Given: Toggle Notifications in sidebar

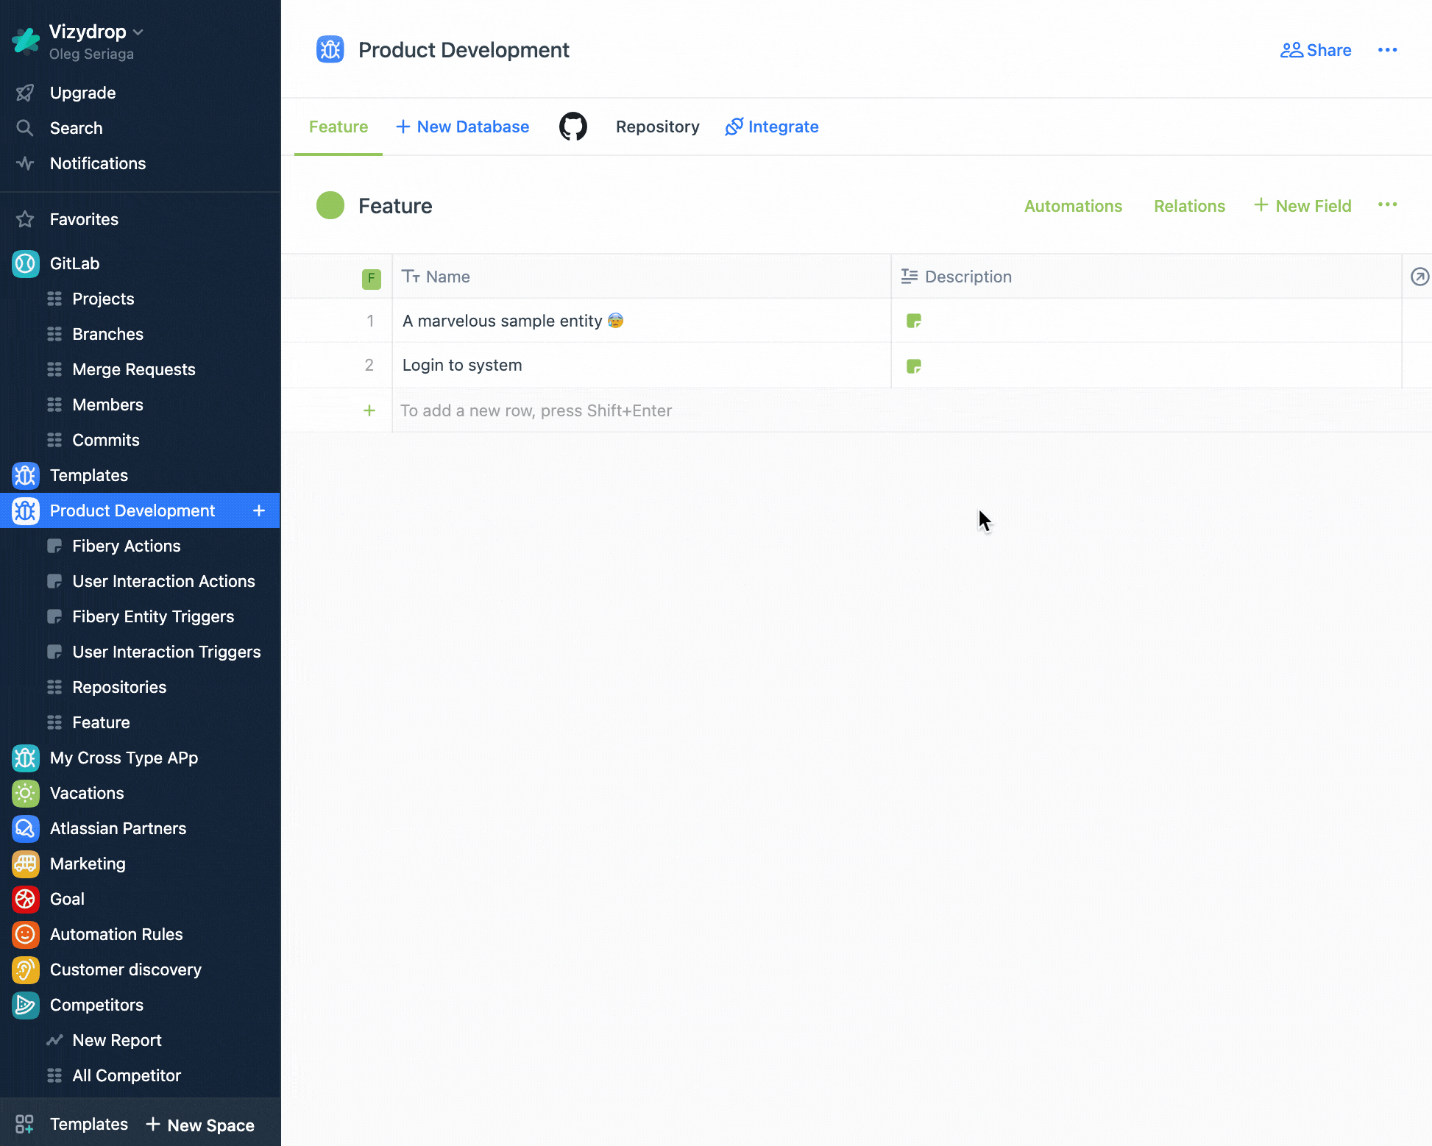Looking at the screenshot, I should pyautogui.click(x=97, y=163).
